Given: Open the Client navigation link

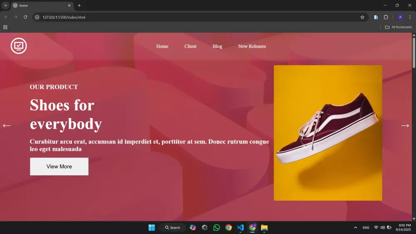Looking at the screenshot, I should (190, 47).
